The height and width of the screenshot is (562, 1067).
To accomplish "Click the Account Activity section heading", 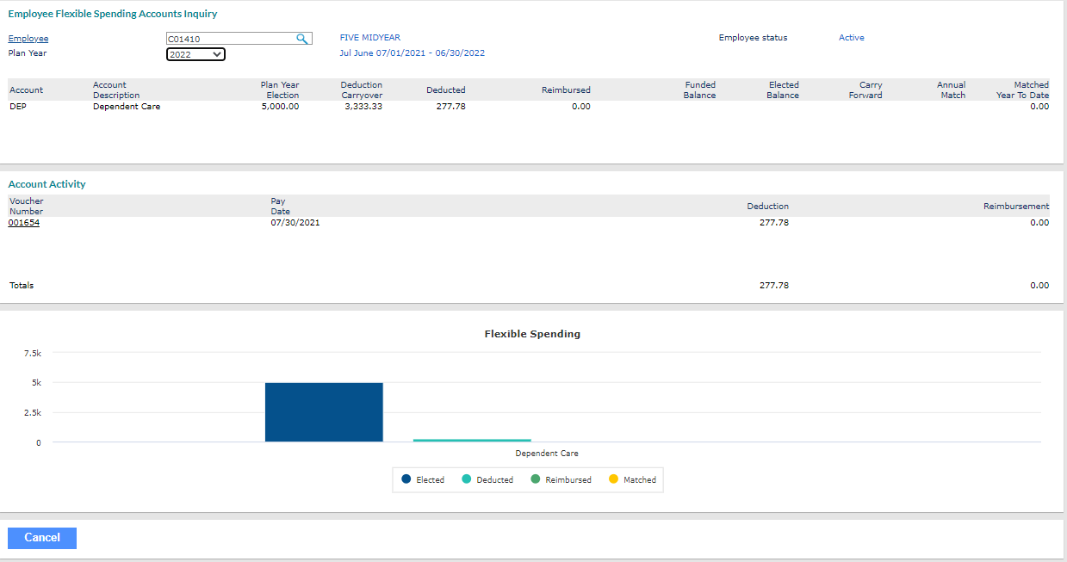I will pyautogui.click(x=47, y=183).
